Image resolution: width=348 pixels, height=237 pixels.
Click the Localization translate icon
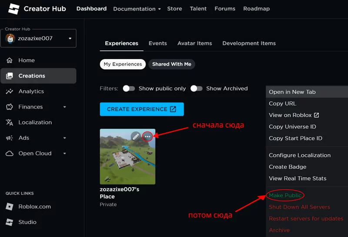10,122
